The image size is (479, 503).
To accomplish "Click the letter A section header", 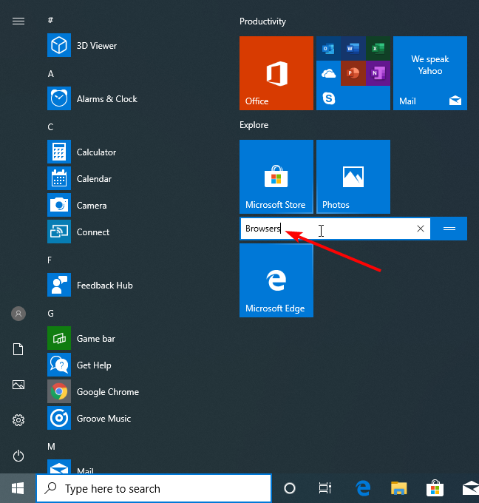I will coord(51,74).
